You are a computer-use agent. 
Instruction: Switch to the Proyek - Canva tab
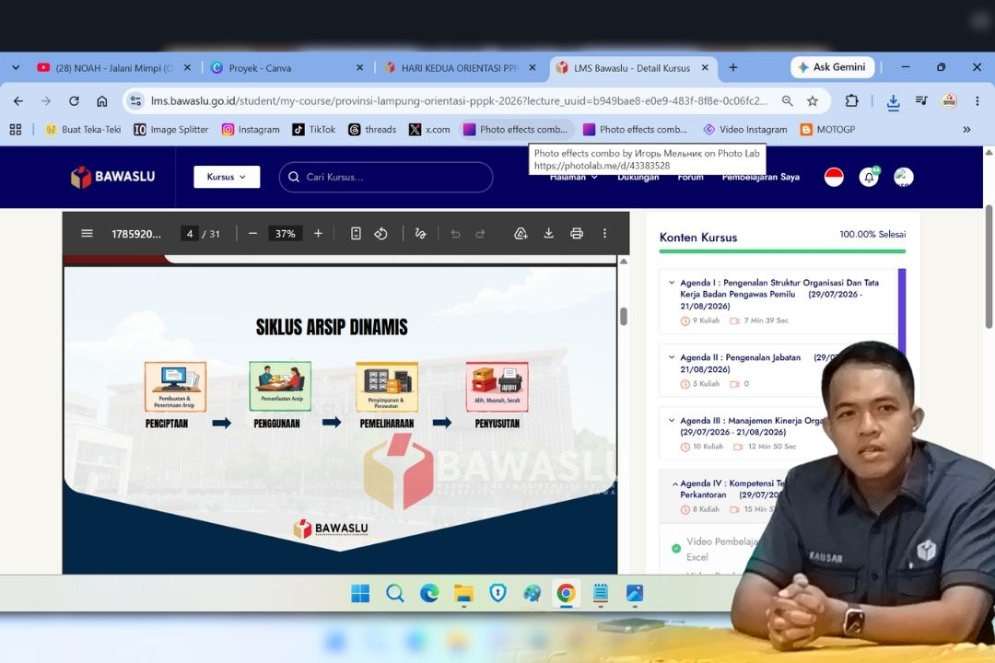coord(287,68)
